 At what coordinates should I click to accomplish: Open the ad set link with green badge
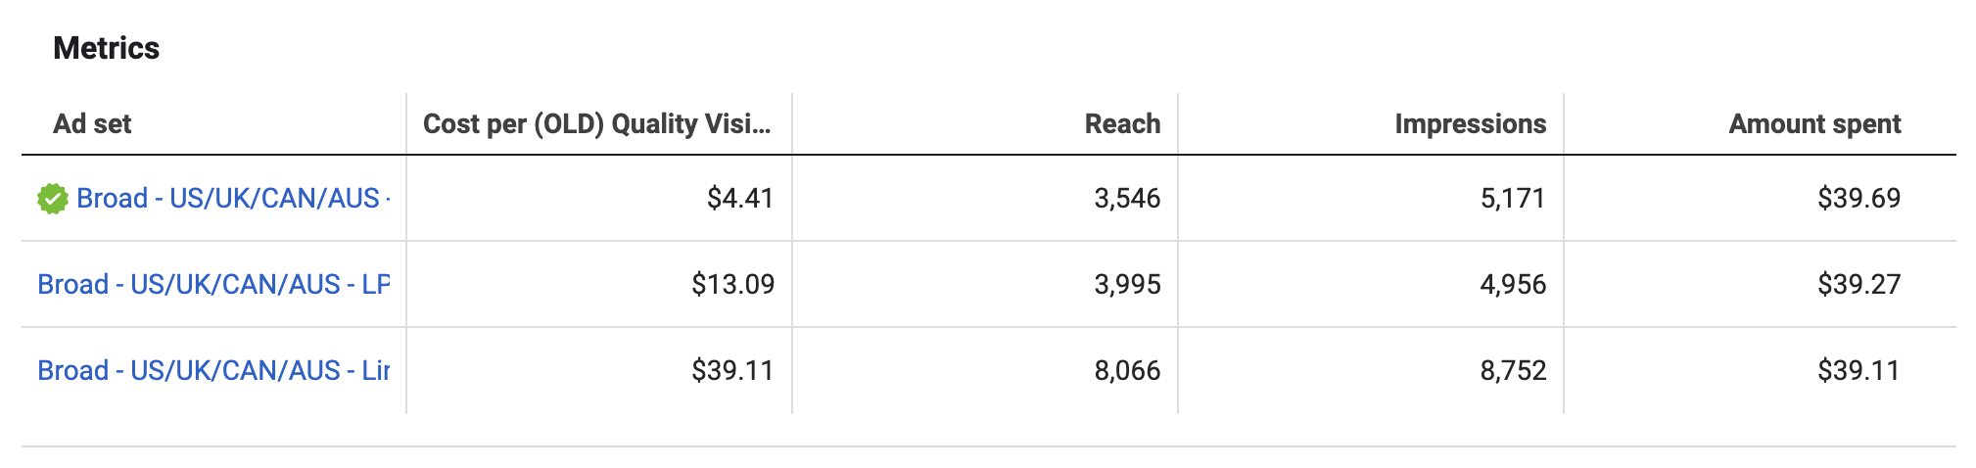click(x=233, y=198)
